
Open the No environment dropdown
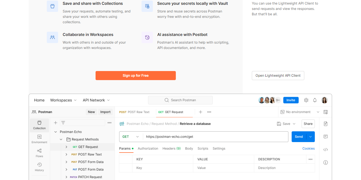tap(300, 112)
